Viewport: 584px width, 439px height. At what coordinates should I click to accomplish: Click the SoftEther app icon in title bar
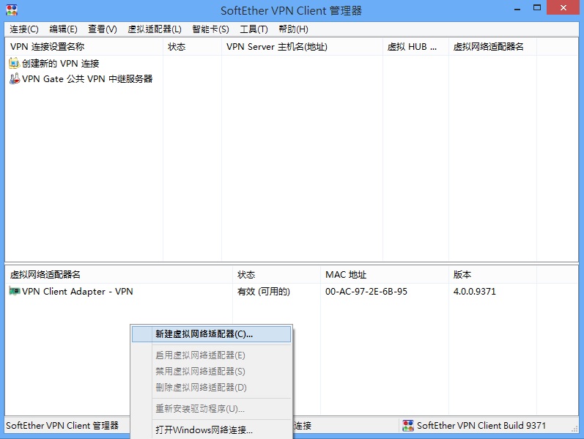[x=12, y=10]
